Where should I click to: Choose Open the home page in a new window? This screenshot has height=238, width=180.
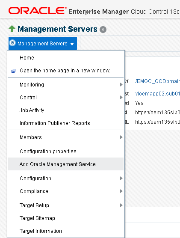pyautogui.click(x=66, y=71)
